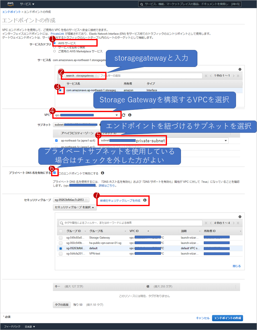Open the subnet ID dropdown for ap-northeast-1a

click(164, 141)
